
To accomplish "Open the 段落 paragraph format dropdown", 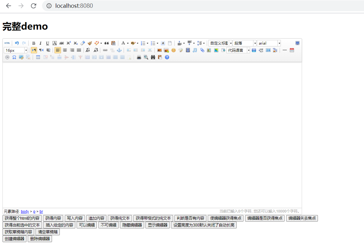I will [x=245, y=43].
